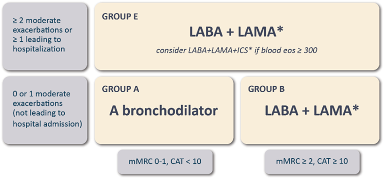The height and width of the screenshot is (179, 384).
Task: Click the GROUP B heading label
Action: [266, 89]
